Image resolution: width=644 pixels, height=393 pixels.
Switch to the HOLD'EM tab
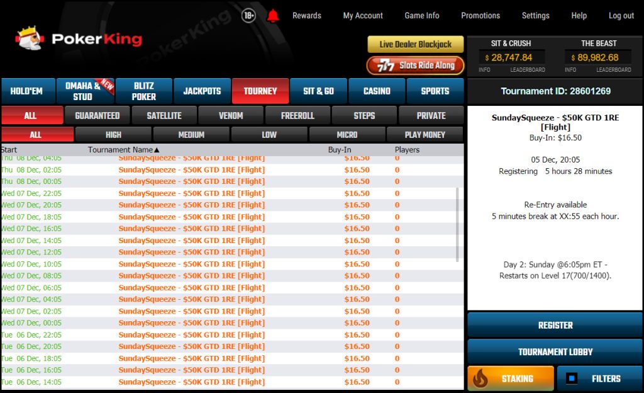click(28, 91)
